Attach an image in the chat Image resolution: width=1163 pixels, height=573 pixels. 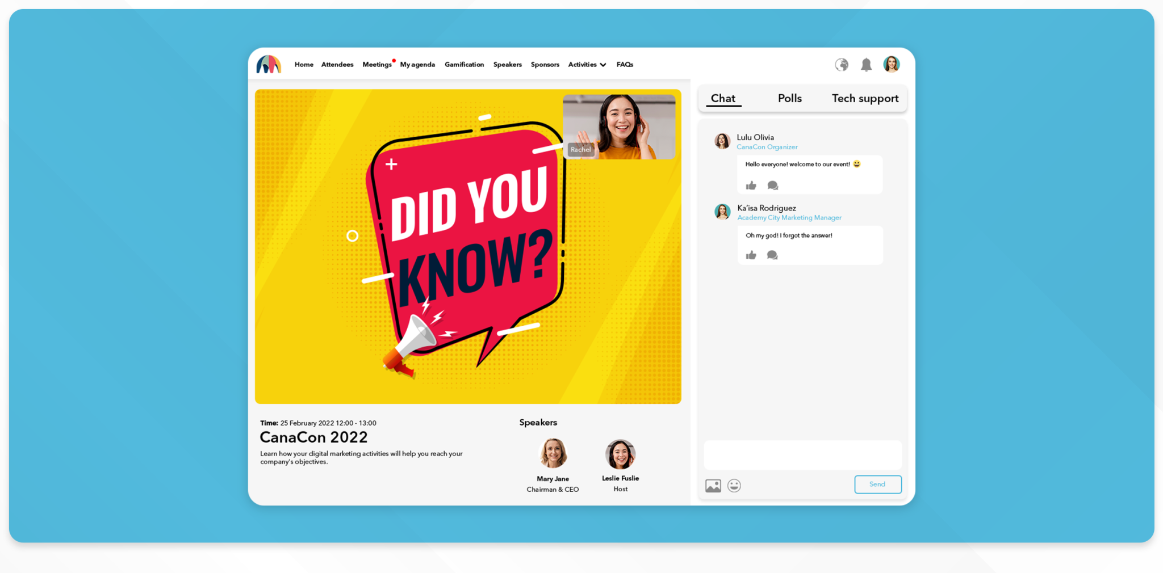713,485
